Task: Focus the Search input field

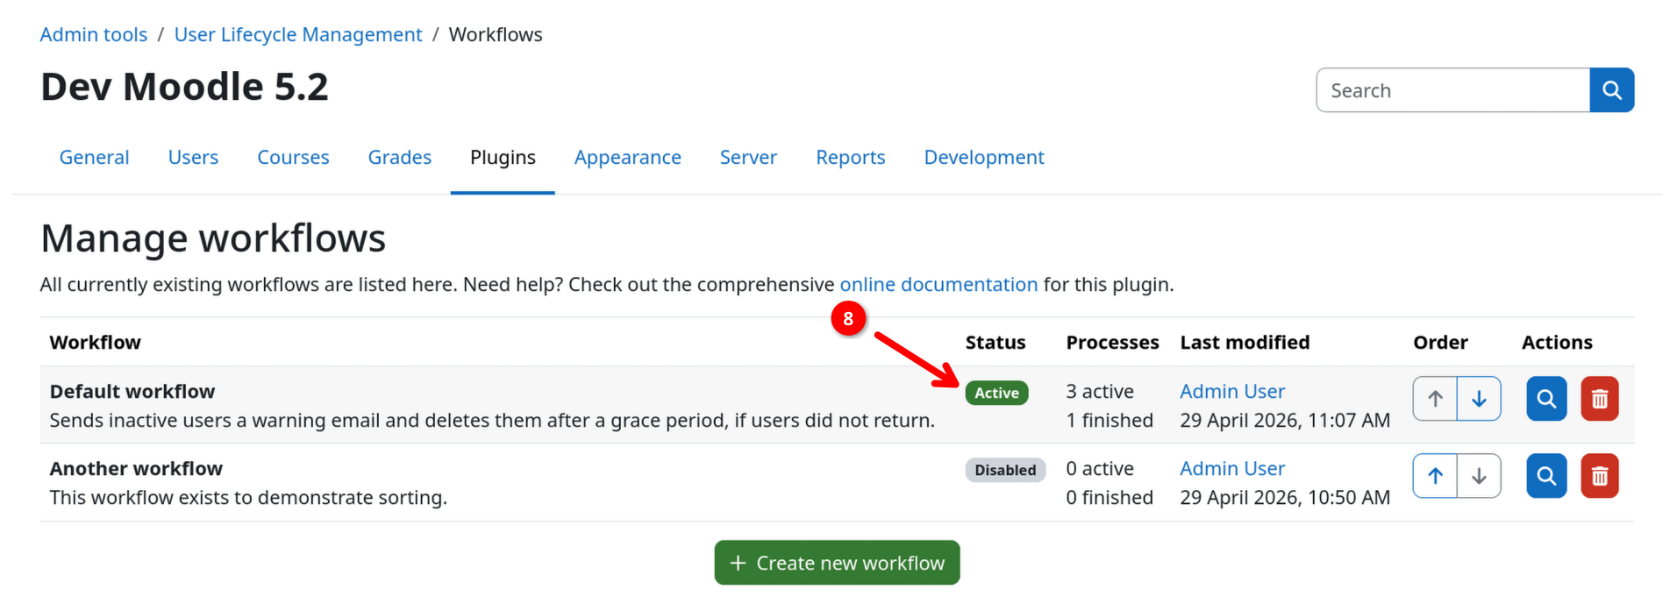Action: 1452,90
